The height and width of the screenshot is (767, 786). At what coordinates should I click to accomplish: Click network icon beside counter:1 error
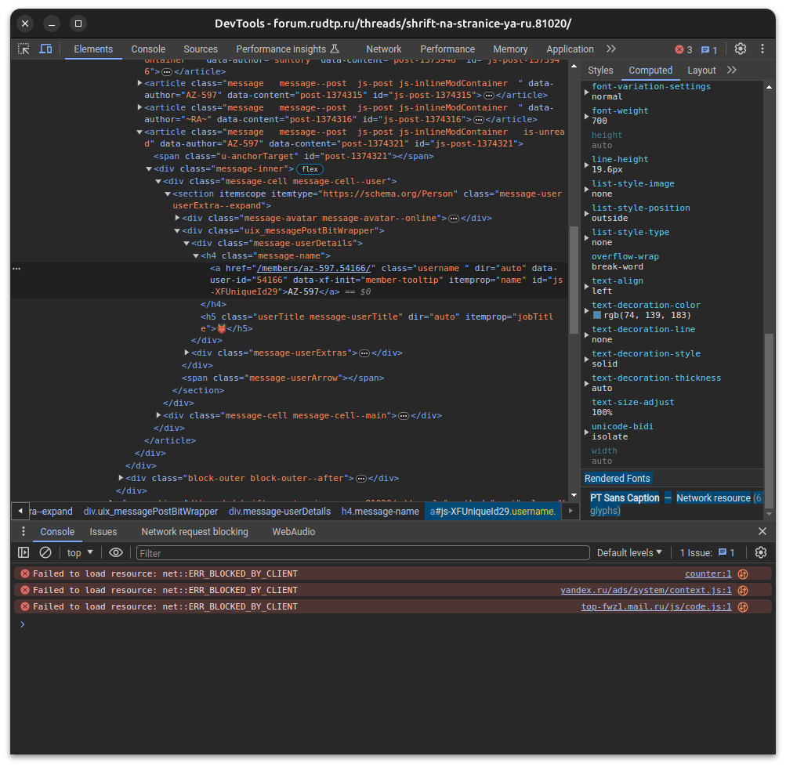(x=743, y=574)
